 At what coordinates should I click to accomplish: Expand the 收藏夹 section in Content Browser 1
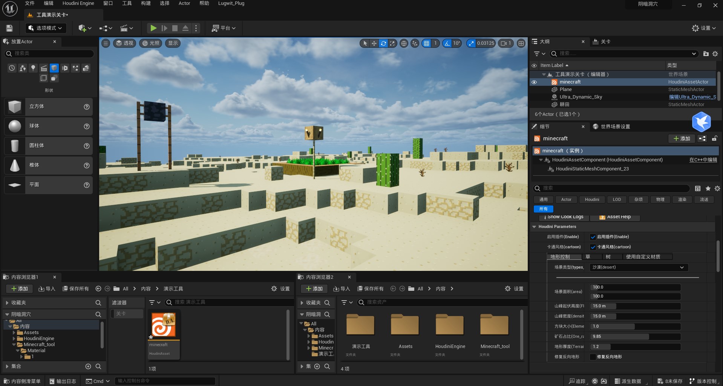7,303
